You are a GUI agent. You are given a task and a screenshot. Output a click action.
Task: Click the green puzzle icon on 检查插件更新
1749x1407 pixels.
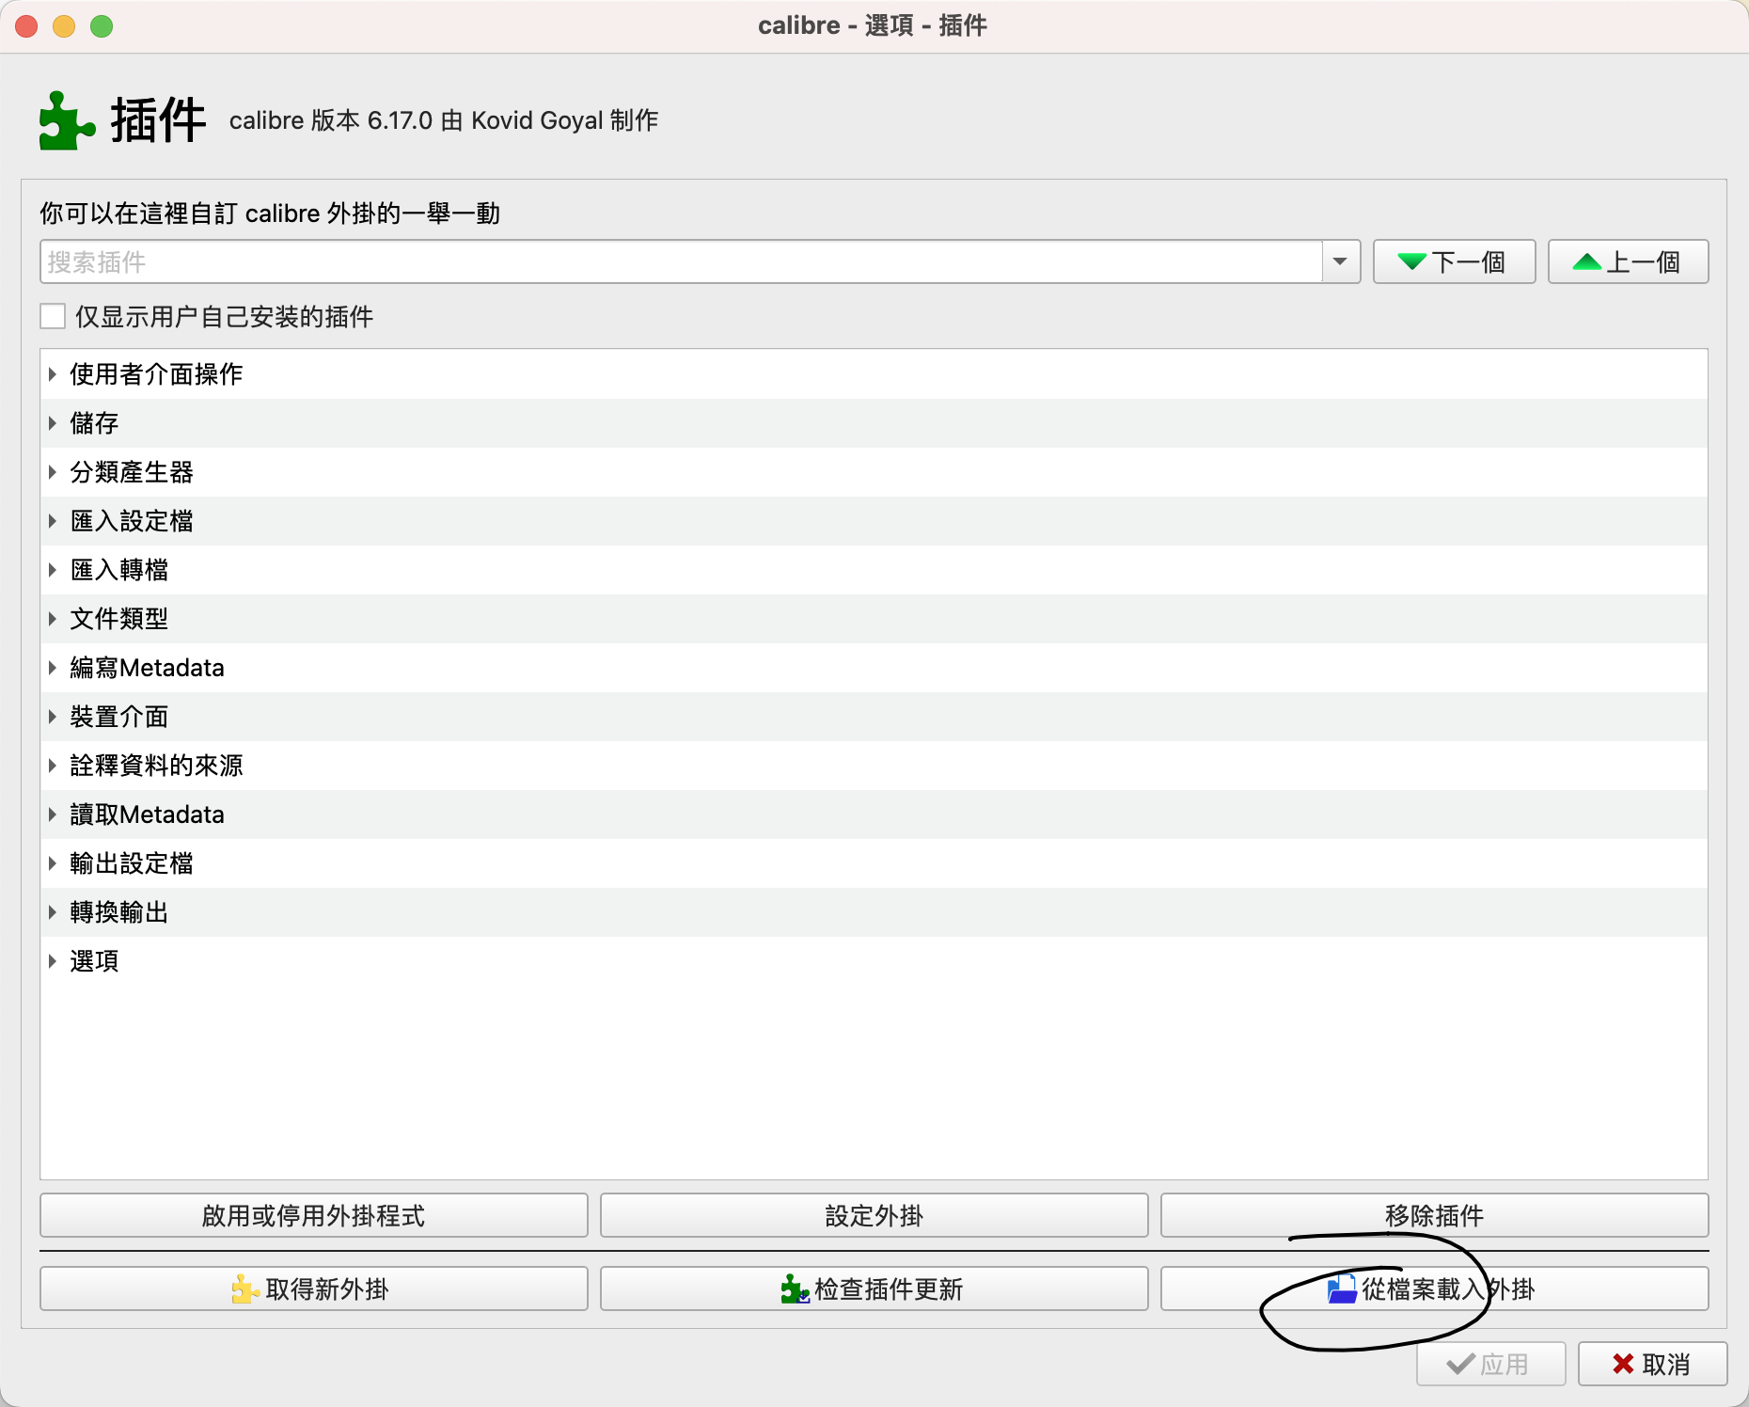(795, 1288)
